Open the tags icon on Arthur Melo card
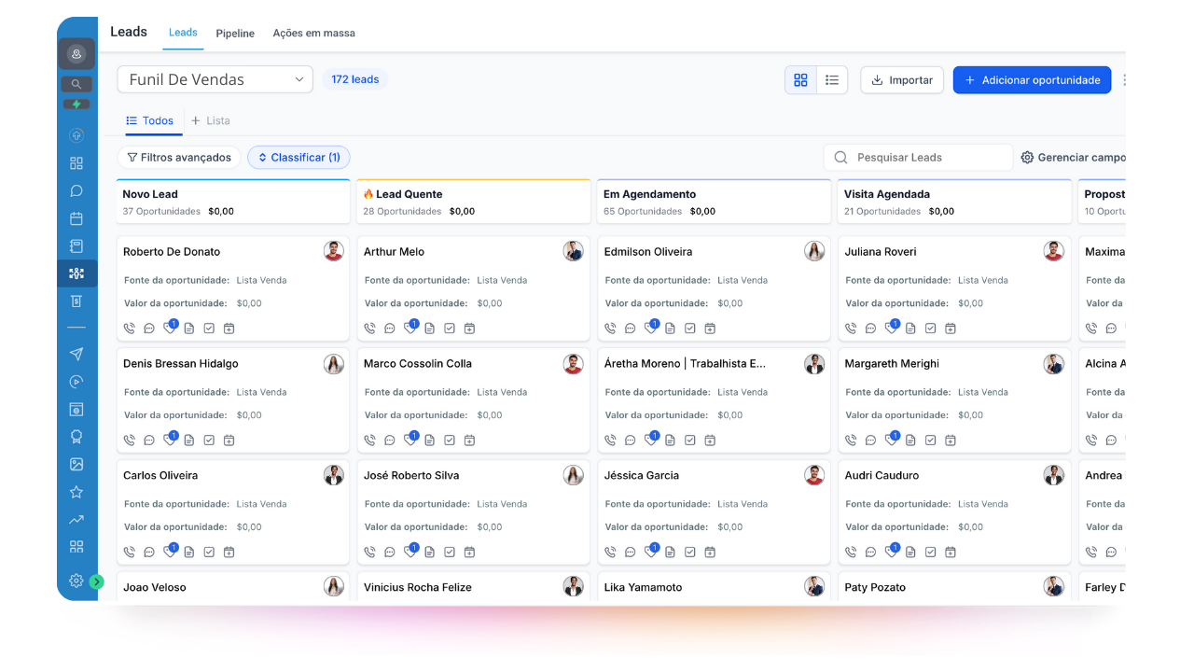1194x672 pixels. 410,329
